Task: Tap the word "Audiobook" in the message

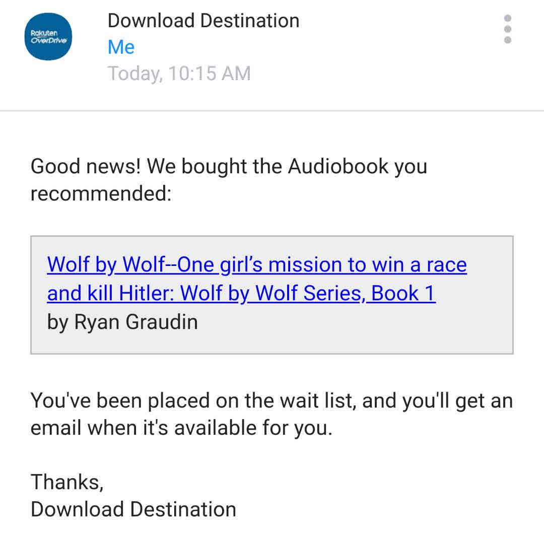Action: point(338,166)
